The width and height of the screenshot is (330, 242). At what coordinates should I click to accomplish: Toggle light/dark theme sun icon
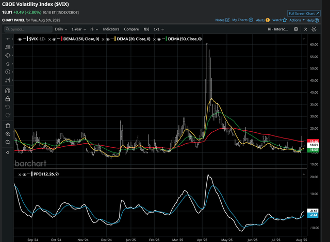[314, 29]
